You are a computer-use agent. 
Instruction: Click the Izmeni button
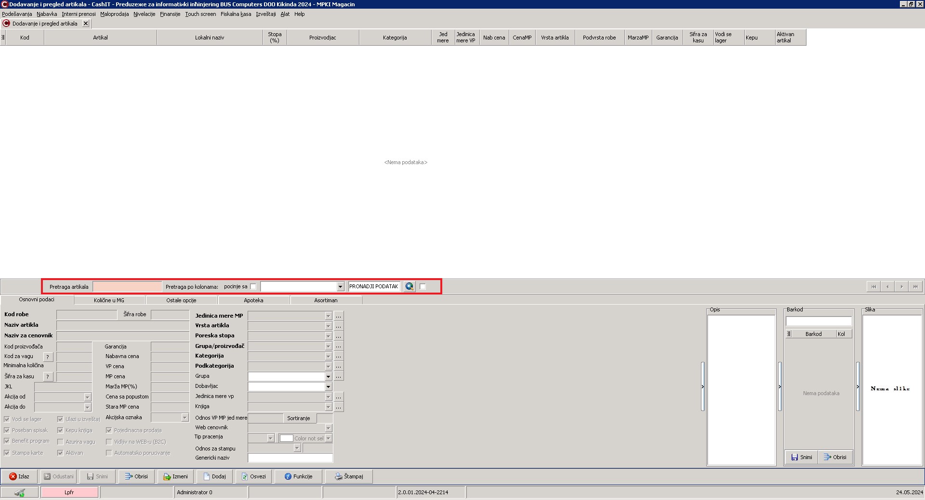tap(175, 476)
